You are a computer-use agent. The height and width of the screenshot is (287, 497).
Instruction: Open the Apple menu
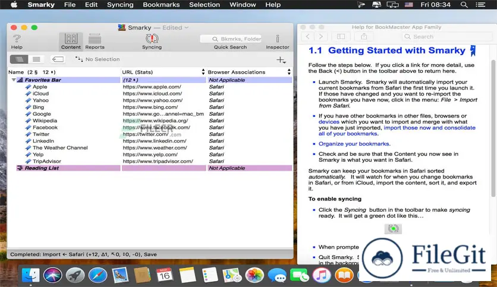(14, 5)
